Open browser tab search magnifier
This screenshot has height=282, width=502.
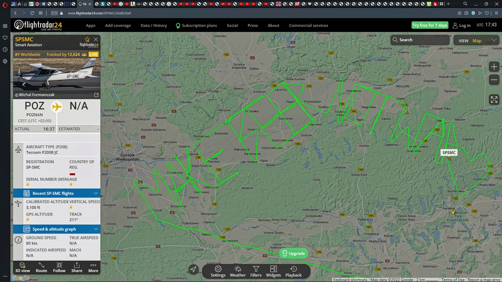coord(465,4)
